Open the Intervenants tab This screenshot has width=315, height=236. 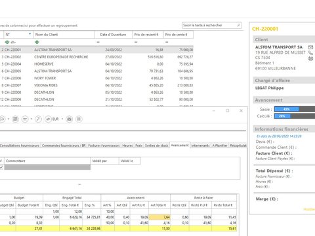200,146
